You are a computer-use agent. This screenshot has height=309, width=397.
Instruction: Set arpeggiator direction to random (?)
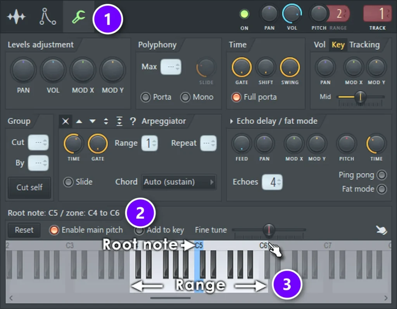pos(133,121)
